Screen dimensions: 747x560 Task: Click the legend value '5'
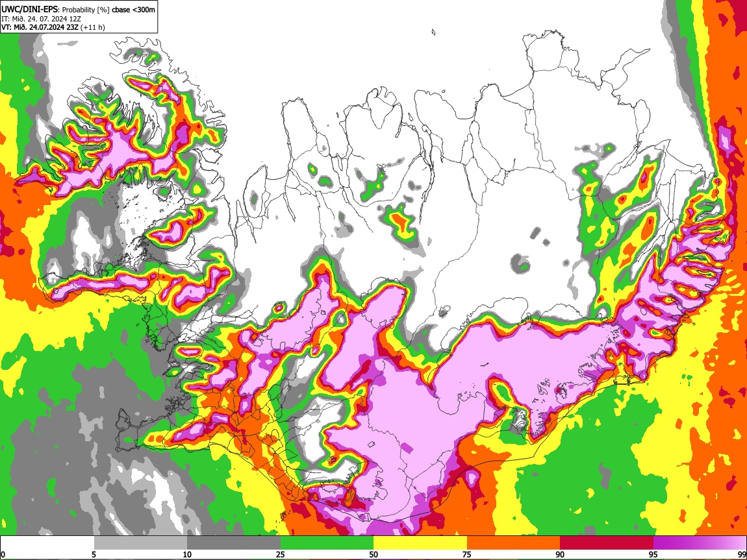[x=94, y=554]
